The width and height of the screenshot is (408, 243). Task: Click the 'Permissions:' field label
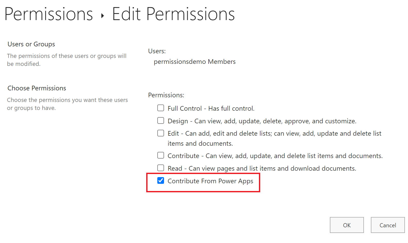coord(166,95)
